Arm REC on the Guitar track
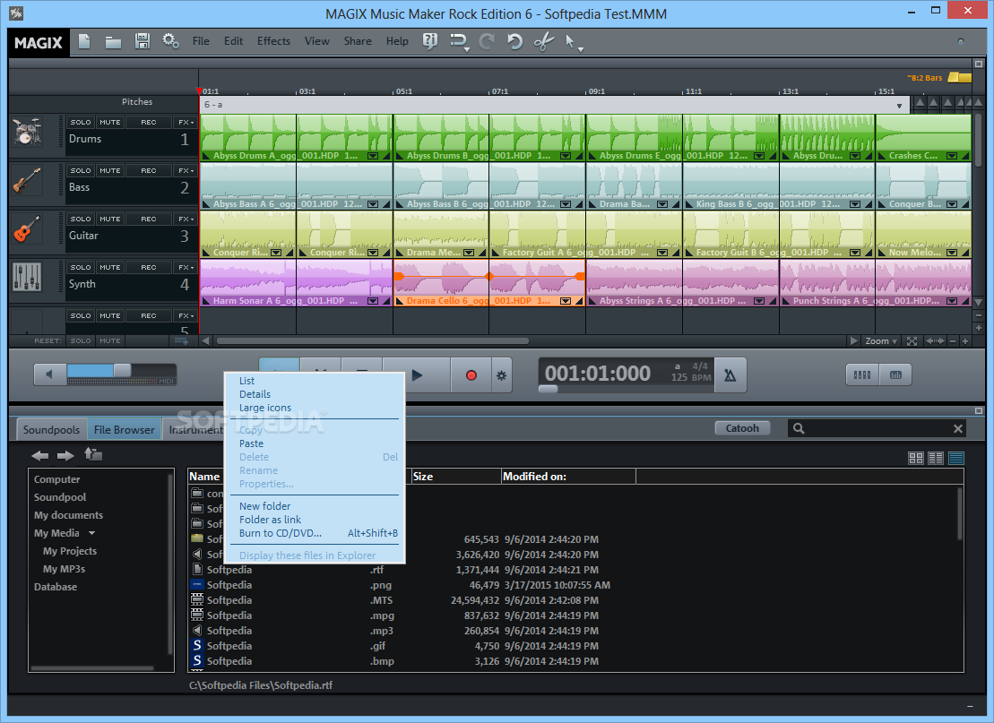 149,219
